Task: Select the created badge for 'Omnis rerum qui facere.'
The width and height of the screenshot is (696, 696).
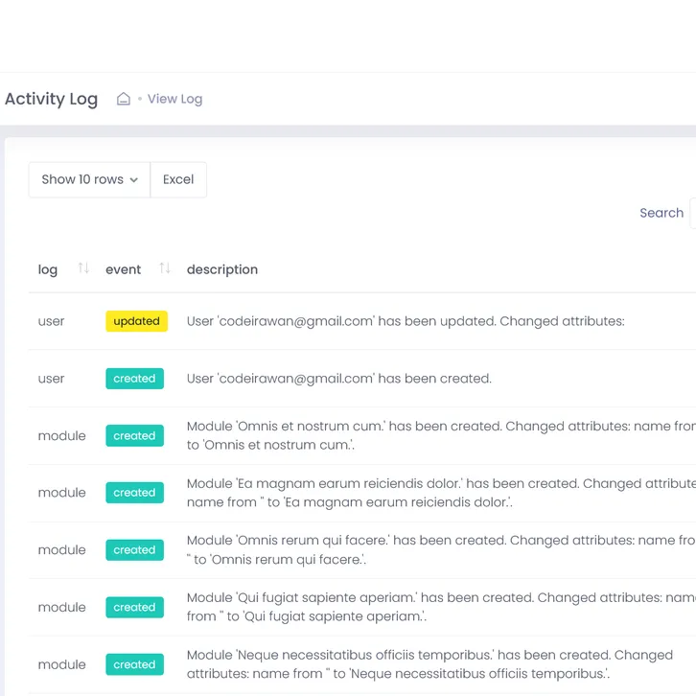Action: click(134, 550)
